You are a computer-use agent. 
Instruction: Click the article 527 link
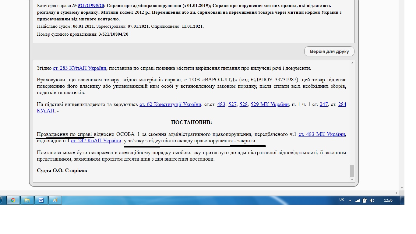point(232,104)
